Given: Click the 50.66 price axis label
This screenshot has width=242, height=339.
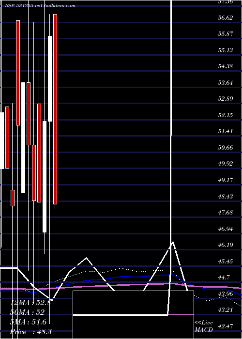Looking at the screenshot, I should click(226, 148).
